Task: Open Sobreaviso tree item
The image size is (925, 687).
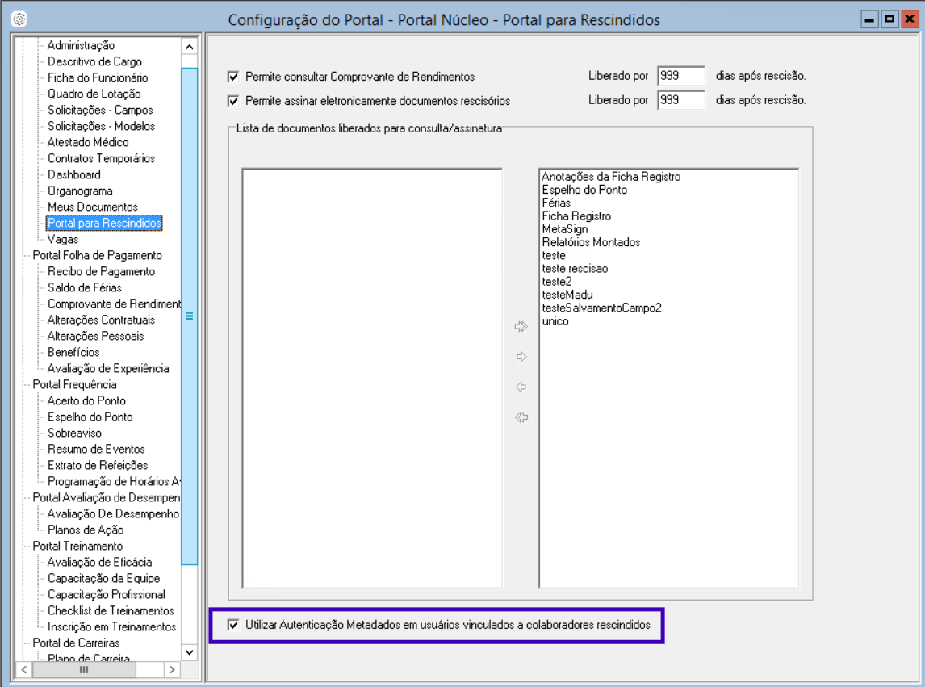Action: click(74, 434)
